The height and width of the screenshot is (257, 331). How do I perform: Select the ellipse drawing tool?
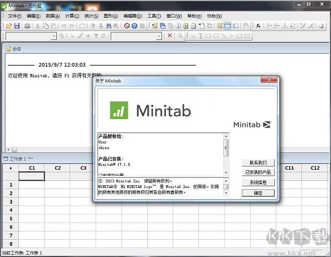pos(216,36)
